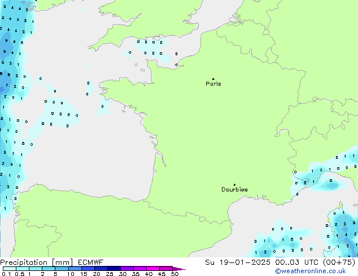Image resolution: width=358 pixels, height=276 pixels.
Task: Click the Dourbies location marker dot
Action: tap(234, 185)
